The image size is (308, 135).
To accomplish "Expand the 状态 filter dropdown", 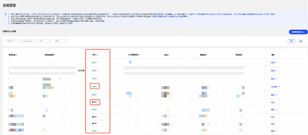I will pyautogui.click(x=45, y=41).
